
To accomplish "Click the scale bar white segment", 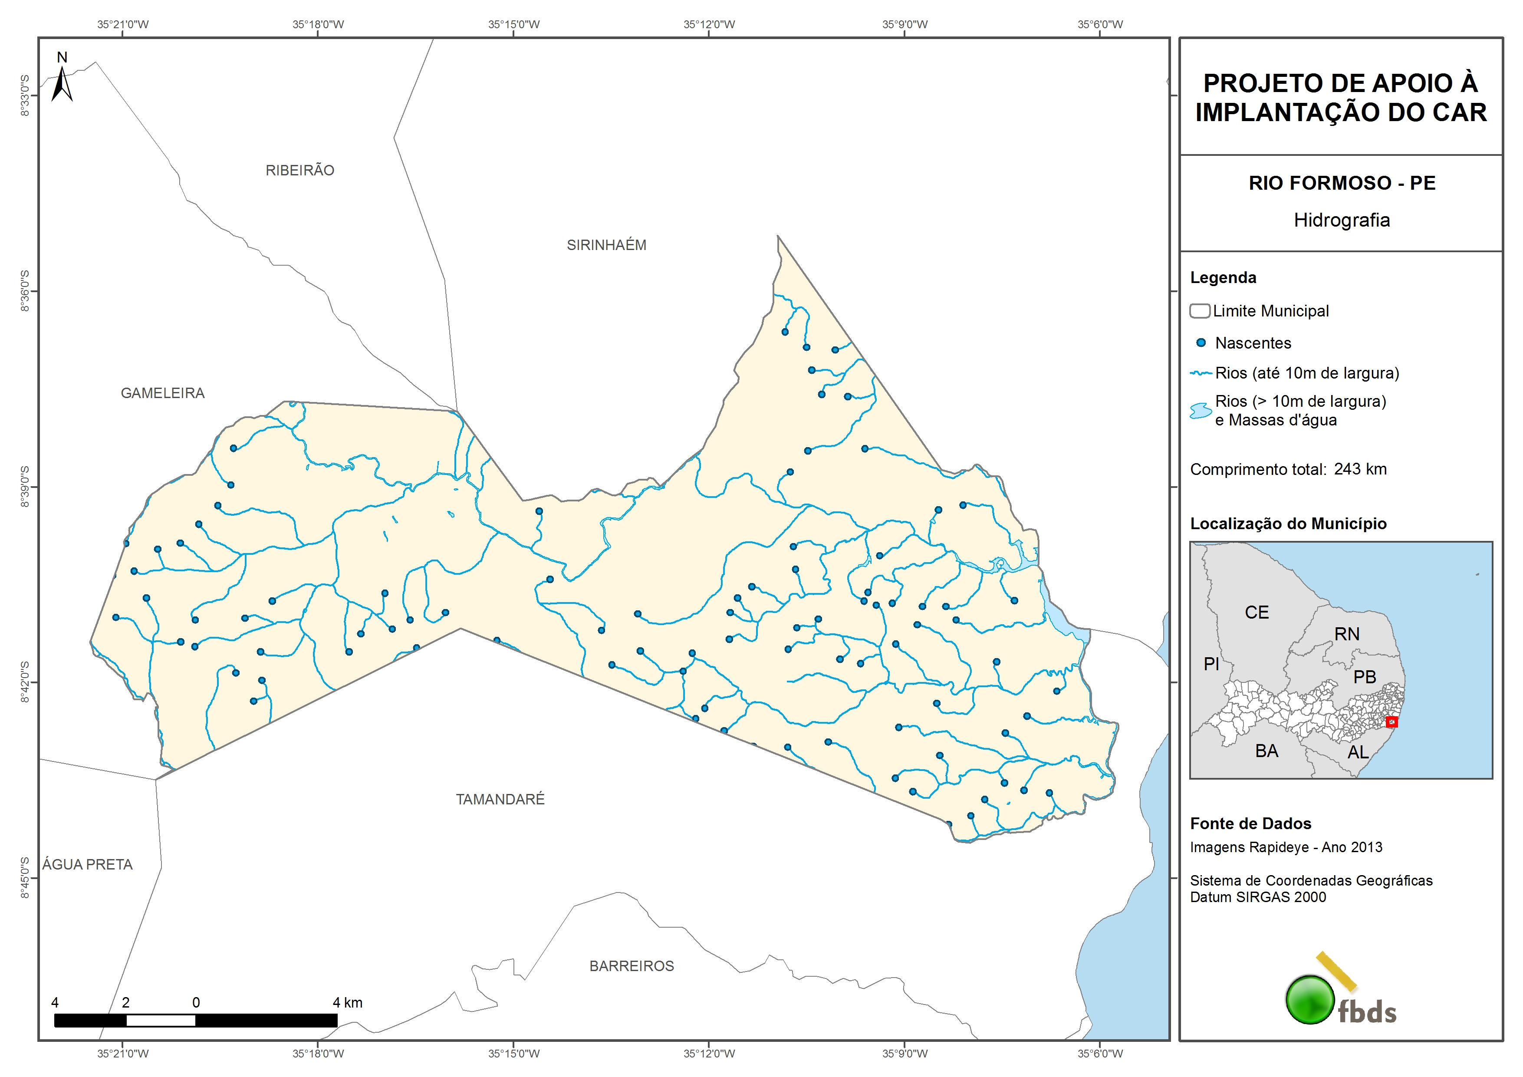I will point(161,1021).
